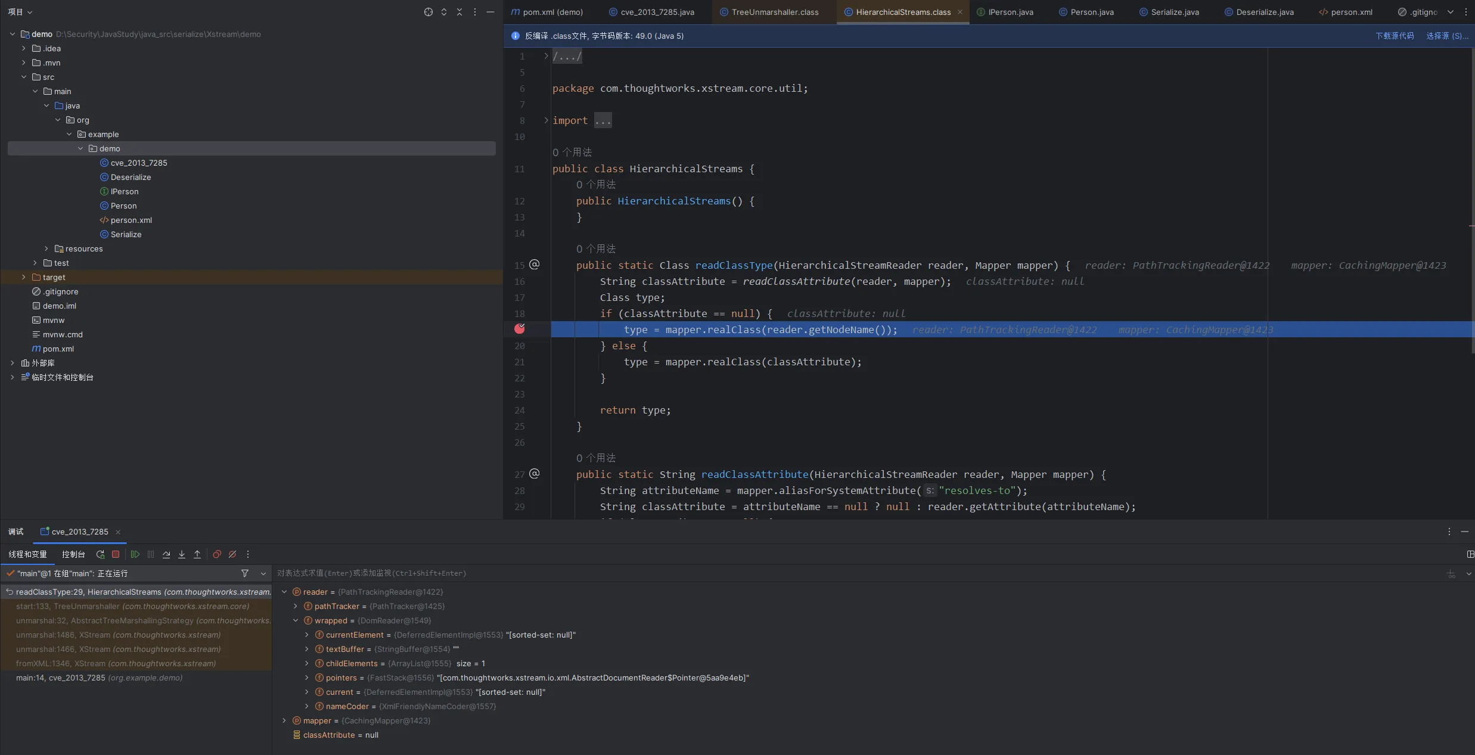Click the Step Out debugger icon

point(197,554)
